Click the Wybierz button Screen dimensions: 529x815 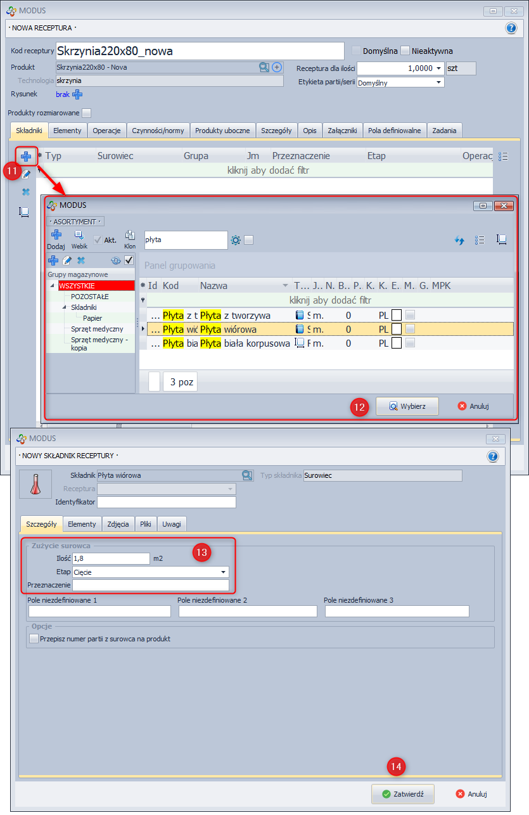(407, 406)
